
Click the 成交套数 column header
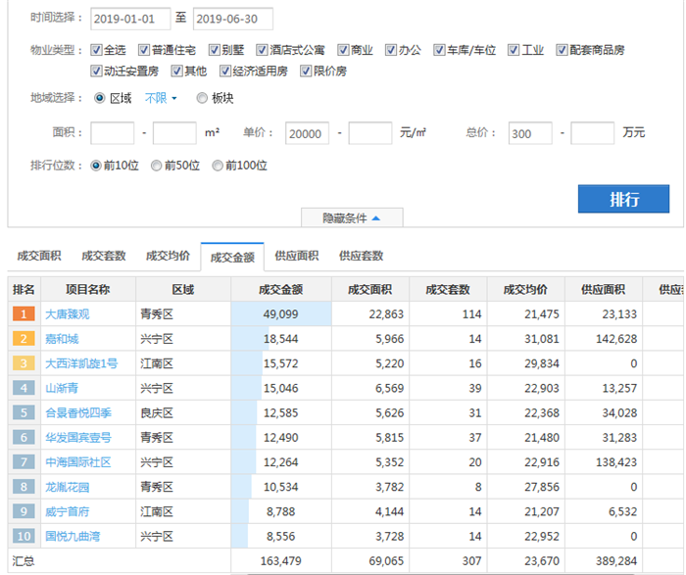tap(448, 290)
